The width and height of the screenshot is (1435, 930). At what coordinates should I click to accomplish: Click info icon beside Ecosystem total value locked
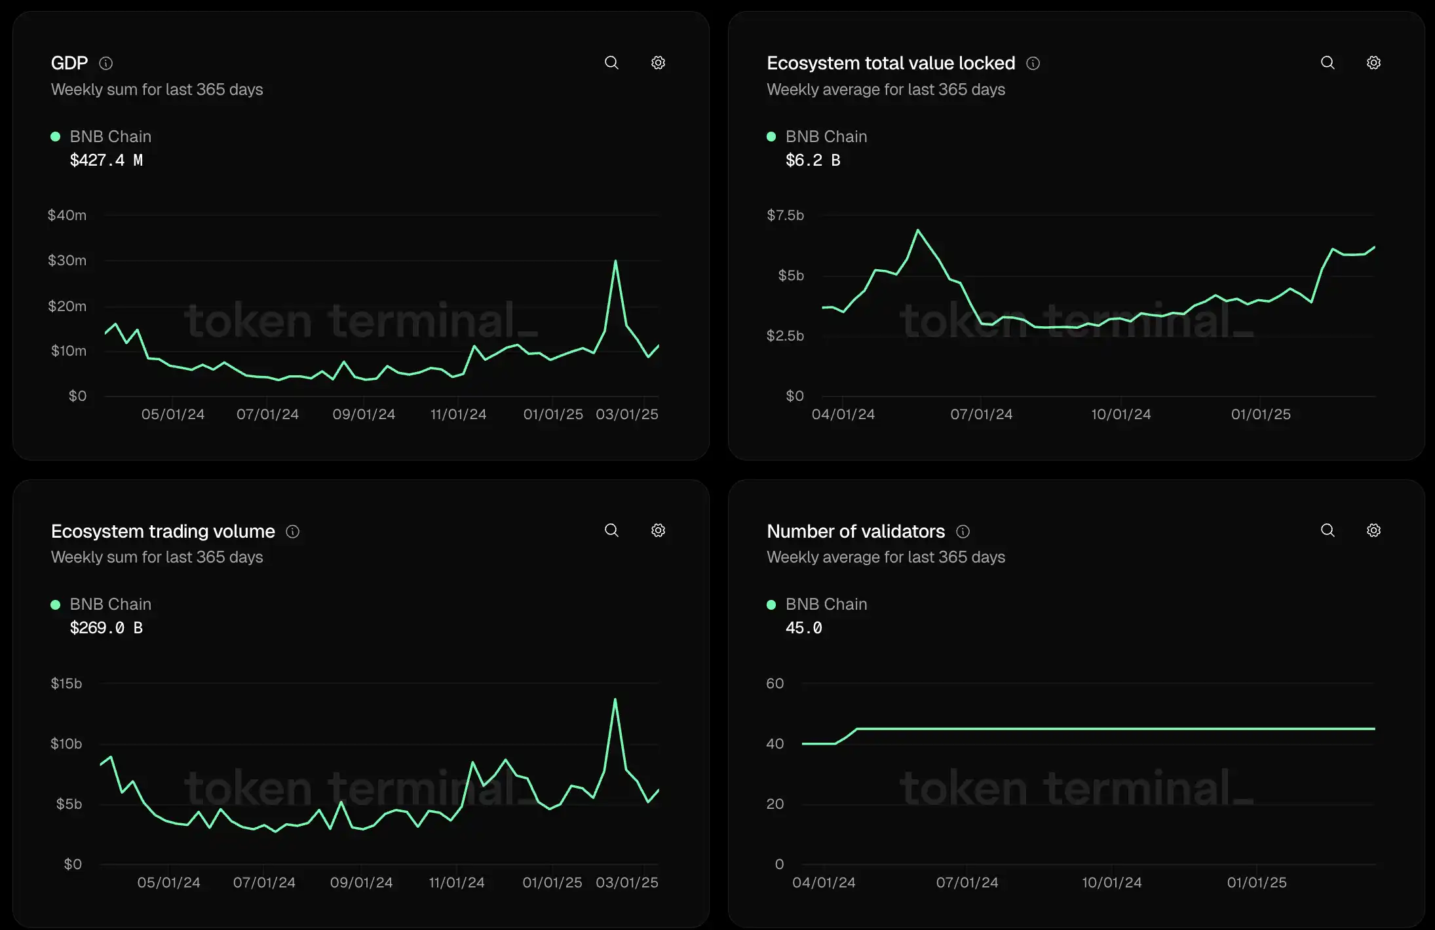click(1033, 64)
